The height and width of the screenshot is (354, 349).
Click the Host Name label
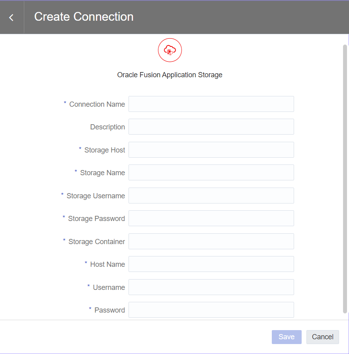click(107, 264)
